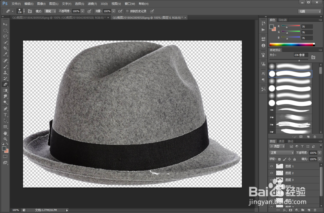Open the layer opacity dropdown arrow

tap(320, 153)
